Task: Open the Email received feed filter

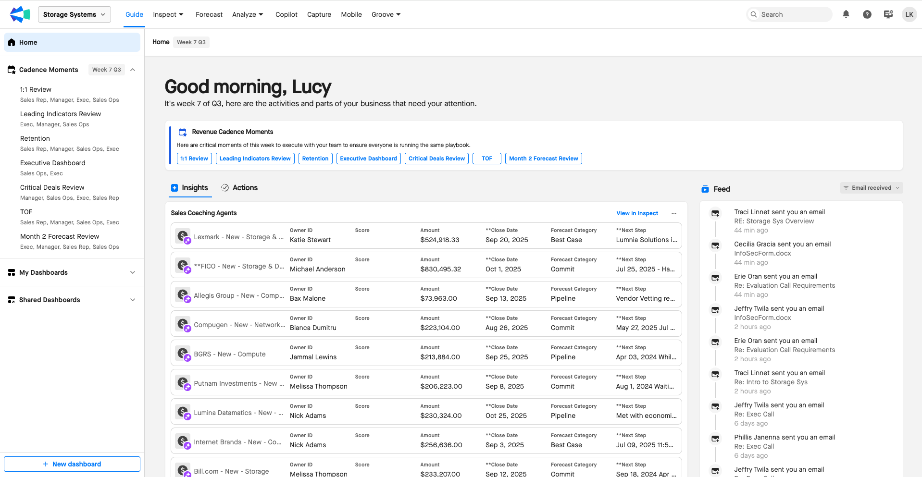Action: click(x=872, y=188)
